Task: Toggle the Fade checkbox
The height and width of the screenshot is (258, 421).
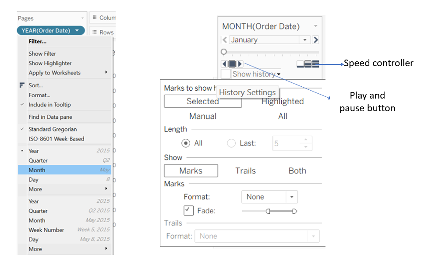Action: pos(188,211)
